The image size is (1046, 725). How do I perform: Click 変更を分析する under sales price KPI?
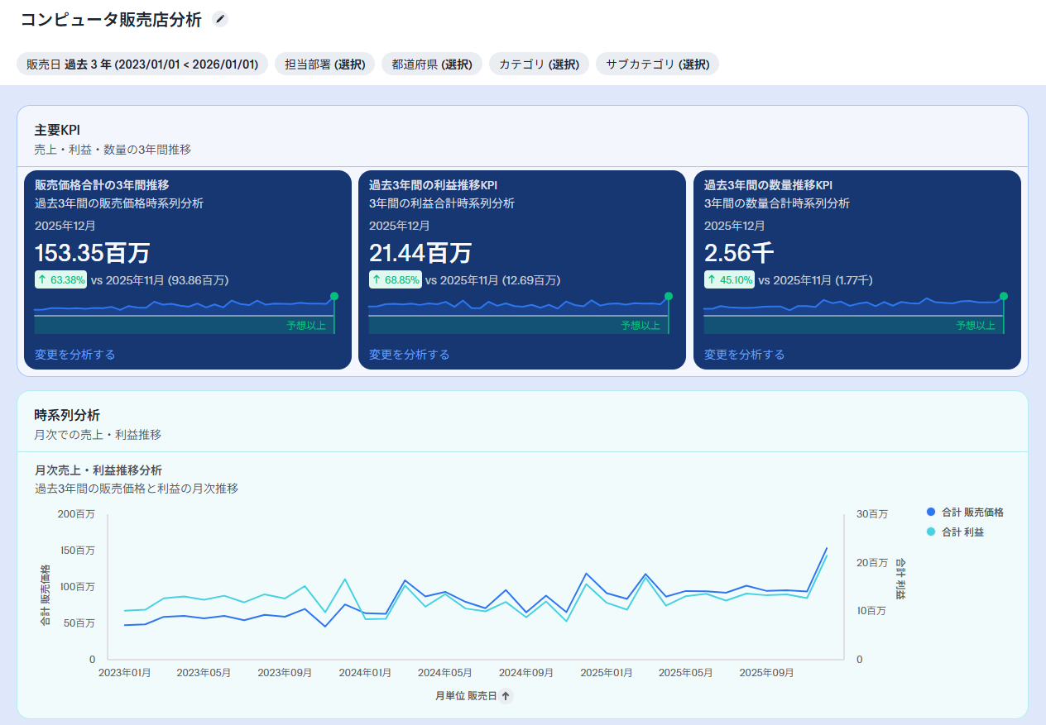74,355
